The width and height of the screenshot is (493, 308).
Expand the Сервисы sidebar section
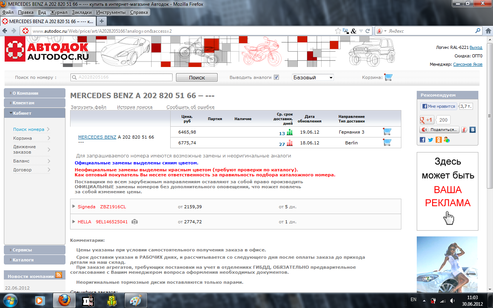(x=35, y=250)
